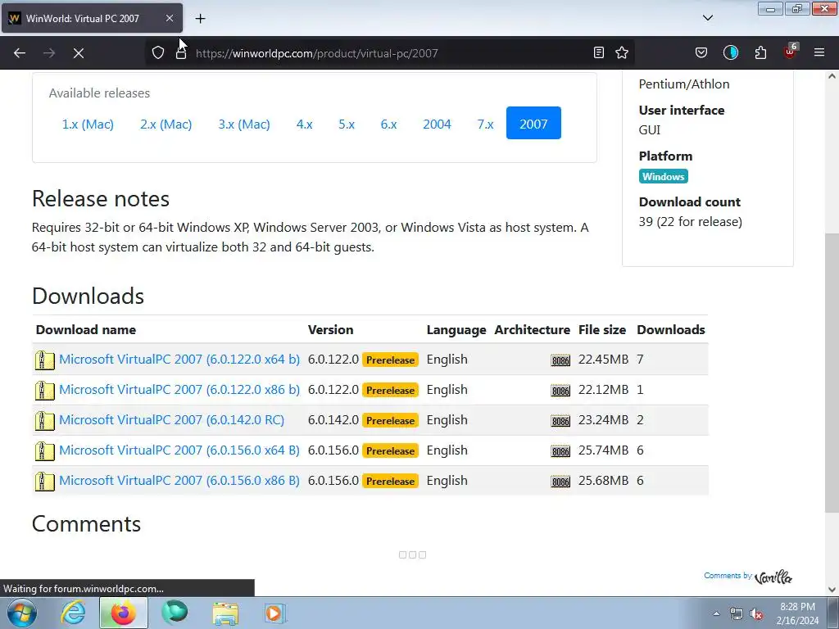Click the Download name column header
Viewport: 839px width, 629px height.
pos(85,329)
